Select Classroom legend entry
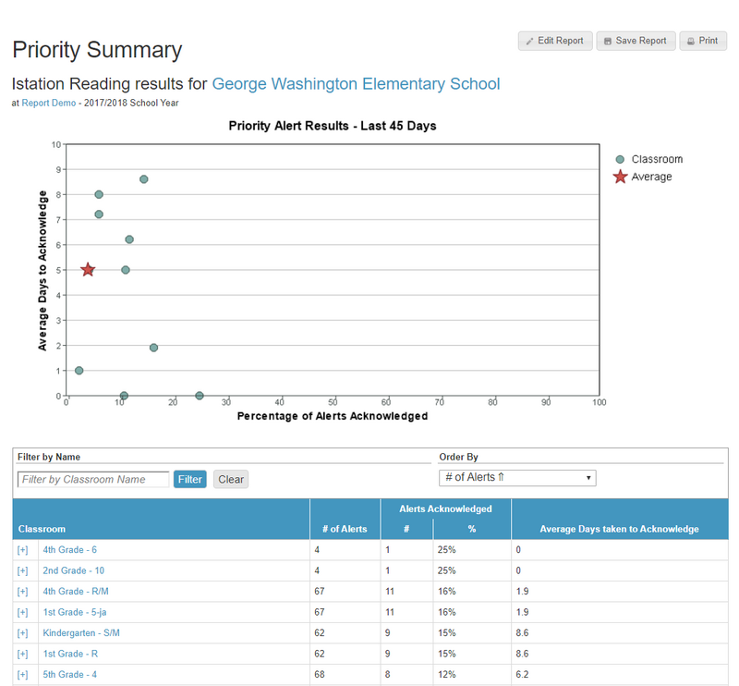Viewport: 739px width, 686px height. 649,159
